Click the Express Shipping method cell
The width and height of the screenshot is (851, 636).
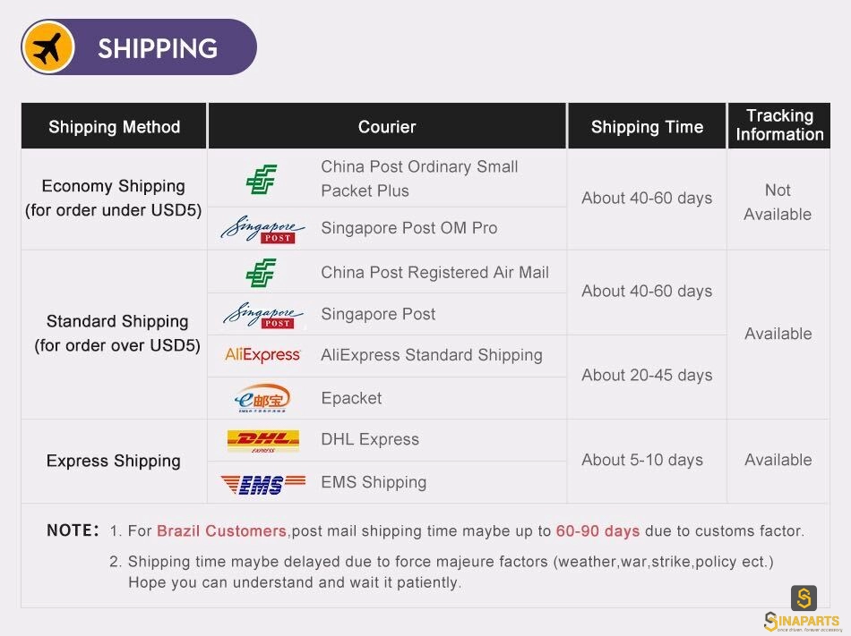[114, 461]
